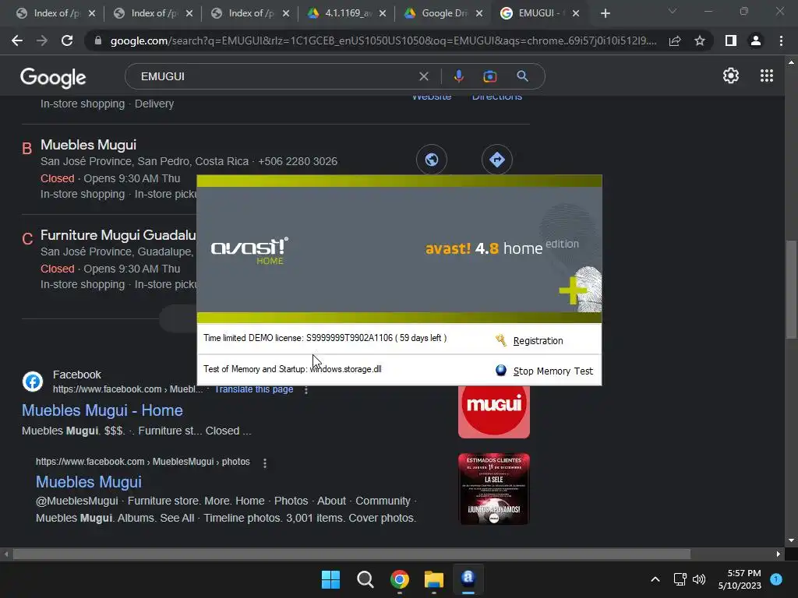Open the Muebles Mugui - Home Facebook result
798x598 pixels.
point(102,410)
